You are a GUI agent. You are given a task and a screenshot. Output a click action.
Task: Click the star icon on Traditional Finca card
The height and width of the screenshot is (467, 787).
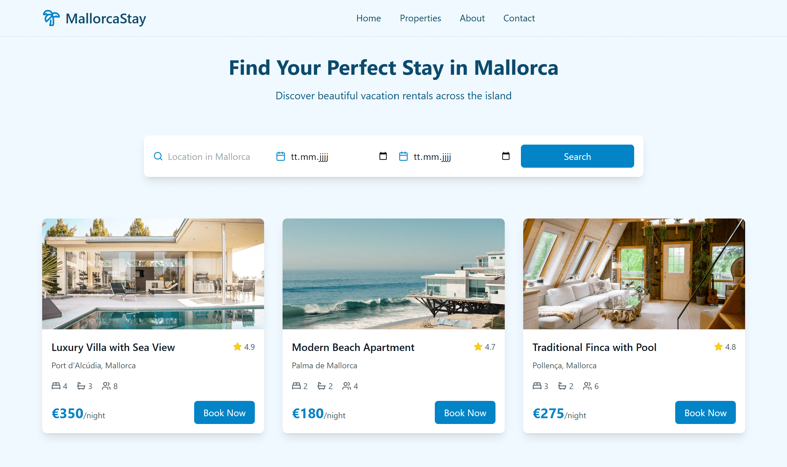point(718,347)
